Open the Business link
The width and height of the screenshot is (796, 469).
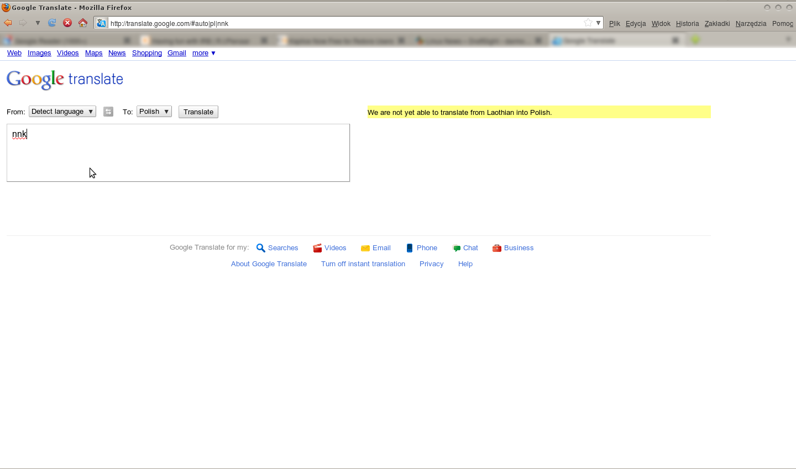tap(519, 248)
